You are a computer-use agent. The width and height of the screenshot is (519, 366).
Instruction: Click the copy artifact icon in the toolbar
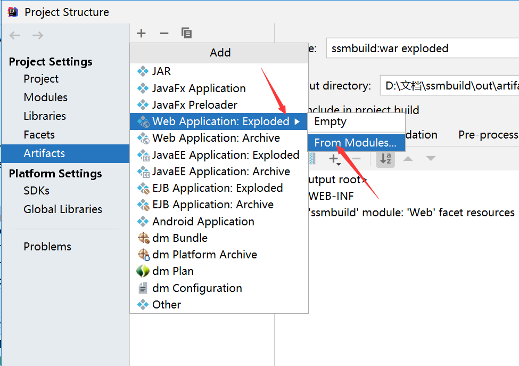(x=186, y=33)
